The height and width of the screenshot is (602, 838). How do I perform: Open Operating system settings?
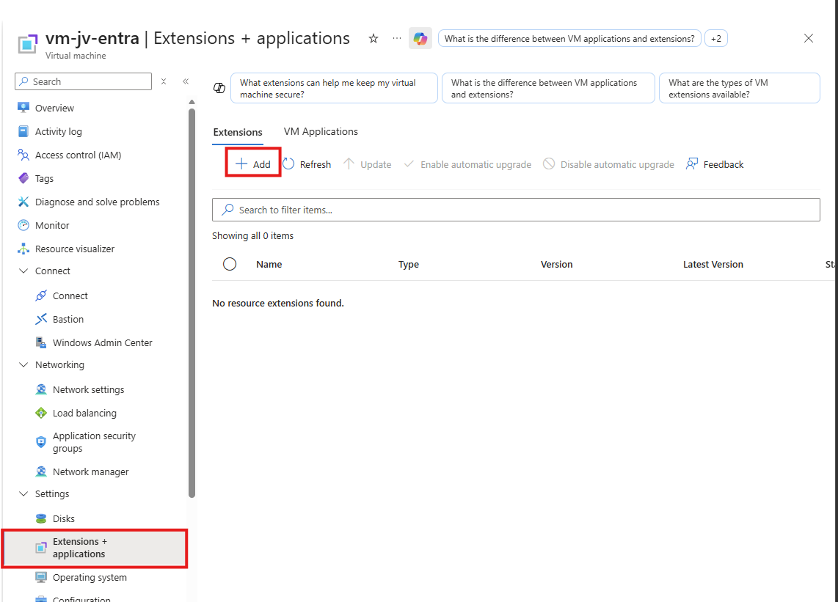coord(90,578)
